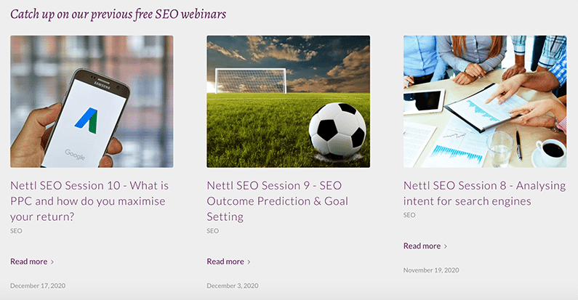The width and height of the screenshot is (578, 300).
Task: Click Read more for Session 10
Action: pos(29,262)
